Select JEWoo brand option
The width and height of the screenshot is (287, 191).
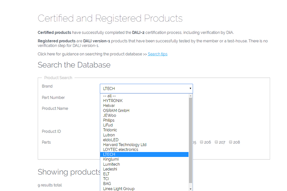click(145, 115)
